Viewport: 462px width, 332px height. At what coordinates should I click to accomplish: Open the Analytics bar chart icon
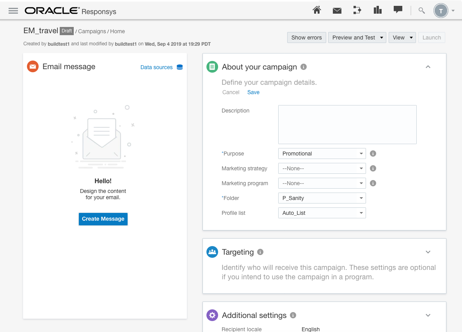pos(377,10)
